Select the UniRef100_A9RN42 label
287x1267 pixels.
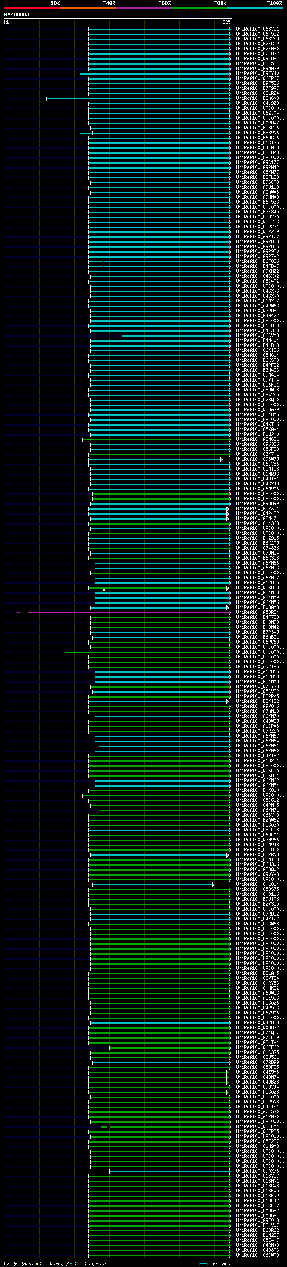point(257,167)
